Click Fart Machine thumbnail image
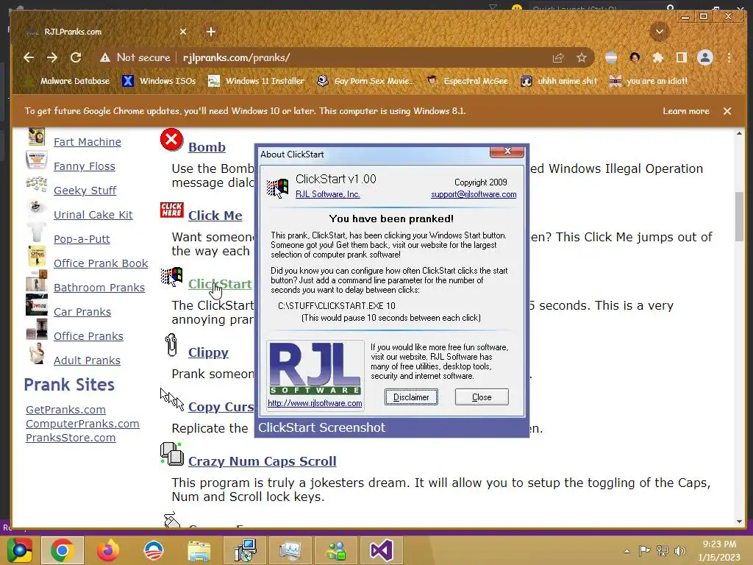Screen dimensions: 753x565 click(37, 137)
